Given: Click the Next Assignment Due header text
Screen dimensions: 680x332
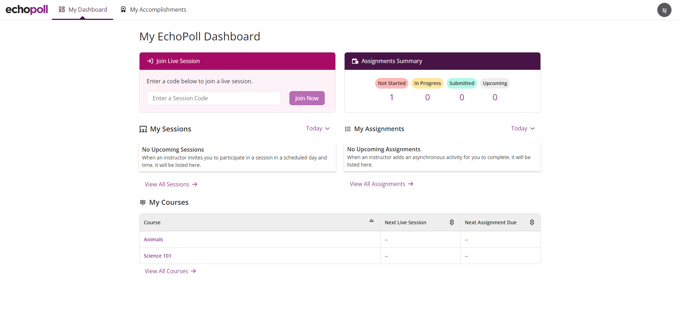Looking at the screenshot, I should coord(491,223).
